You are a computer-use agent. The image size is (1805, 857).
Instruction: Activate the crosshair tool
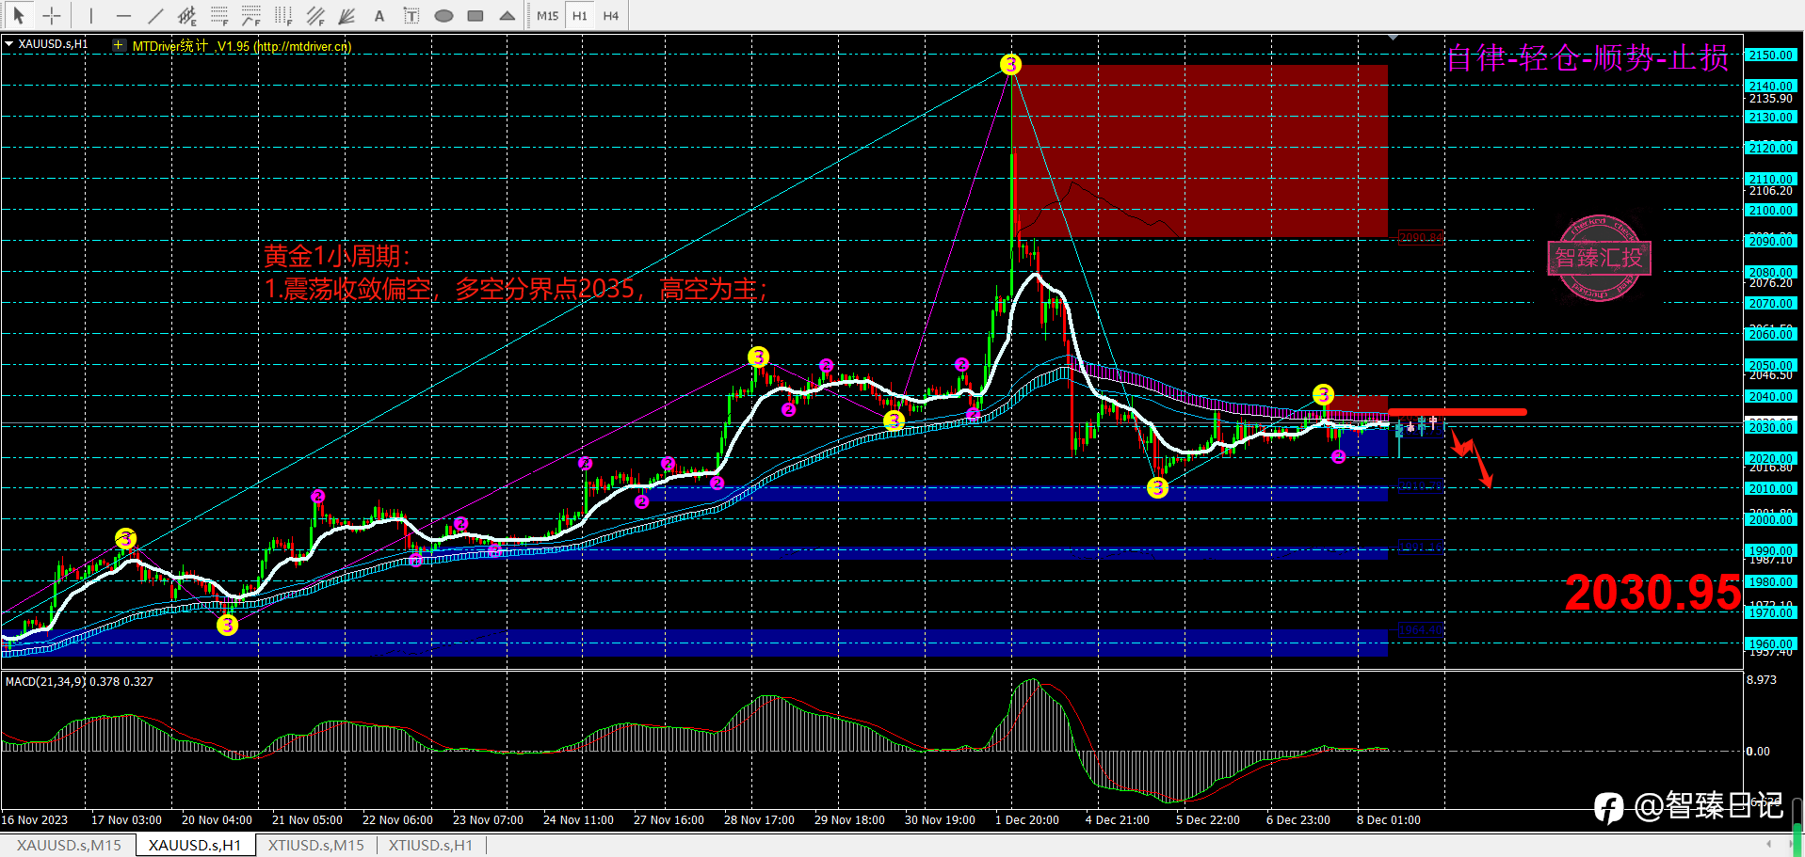[52, 15]
